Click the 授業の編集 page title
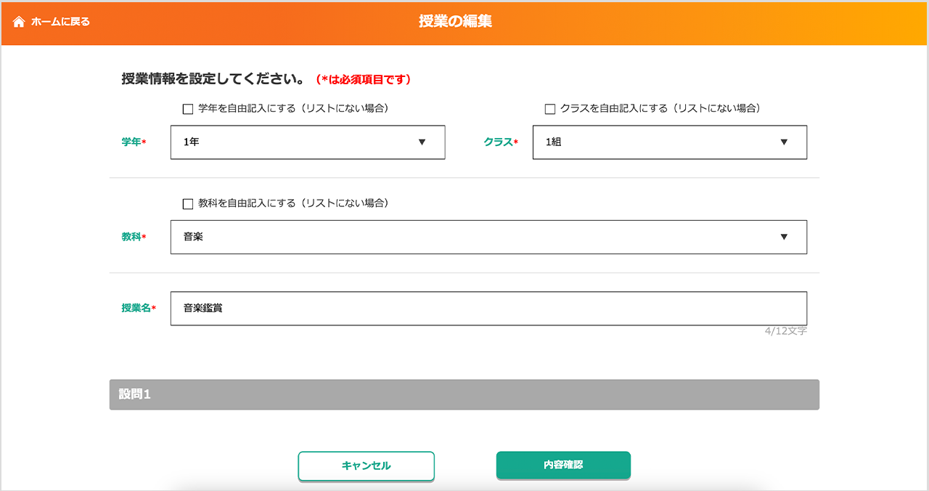 pyautogui.click(x=455, y=22)
